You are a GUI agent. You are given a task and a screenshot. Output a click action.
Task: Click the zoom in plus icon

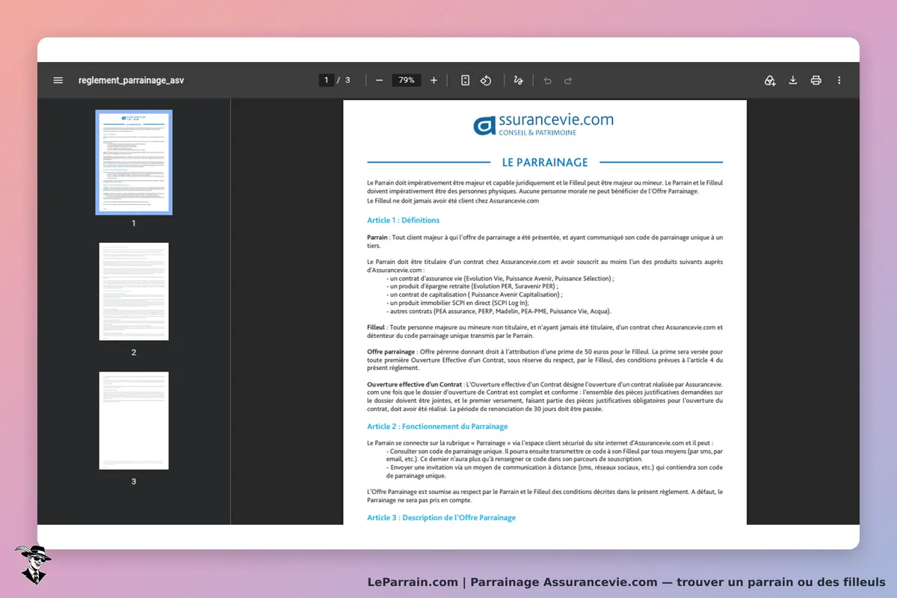pos(434,80)
